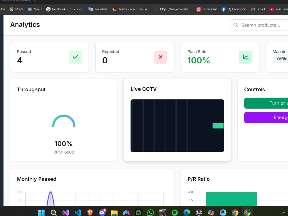Click the Passed count value 4
Viewport: 288px width, 216px height.
click(20, 60)
